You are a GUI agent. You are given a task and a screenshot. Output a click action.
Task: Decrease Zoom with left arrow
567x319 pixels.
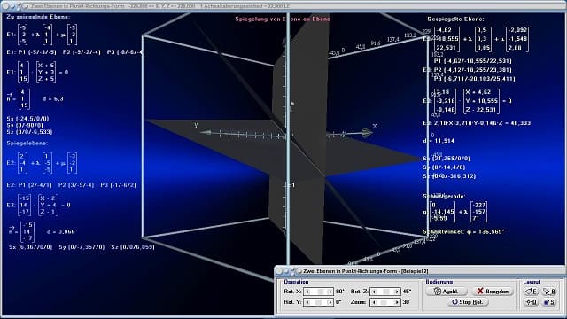pyautogui.click(x=374, y=302)
